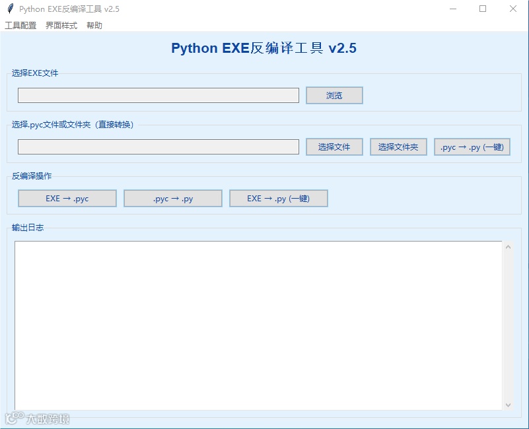Minimize the Python EXE反编译工具 window
This screenshot has height=429, width=529.
tap(453, 9)
